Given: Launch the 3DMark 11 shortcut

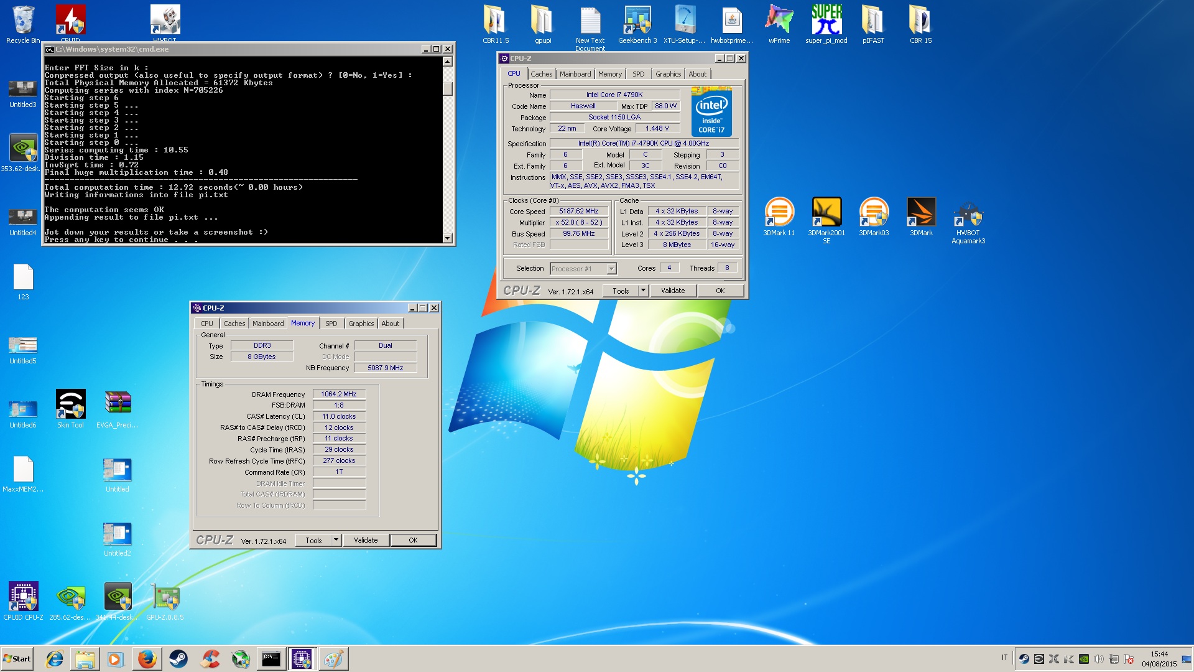Looking at the screenshot, I should click(x=779, y=217).
